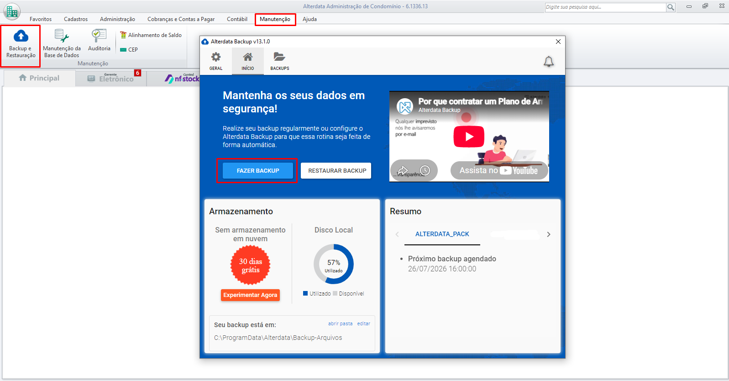Image resolution: width=729 pixels, height=381 pixels.
Task: Open the Favoritos menu
Action: 41,19
